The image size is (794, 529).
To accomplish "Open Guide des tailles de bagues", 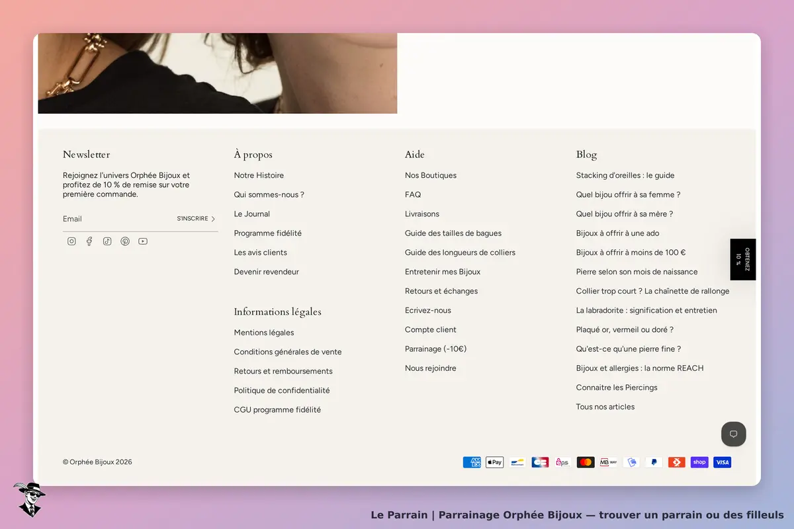I will (453, 233).
